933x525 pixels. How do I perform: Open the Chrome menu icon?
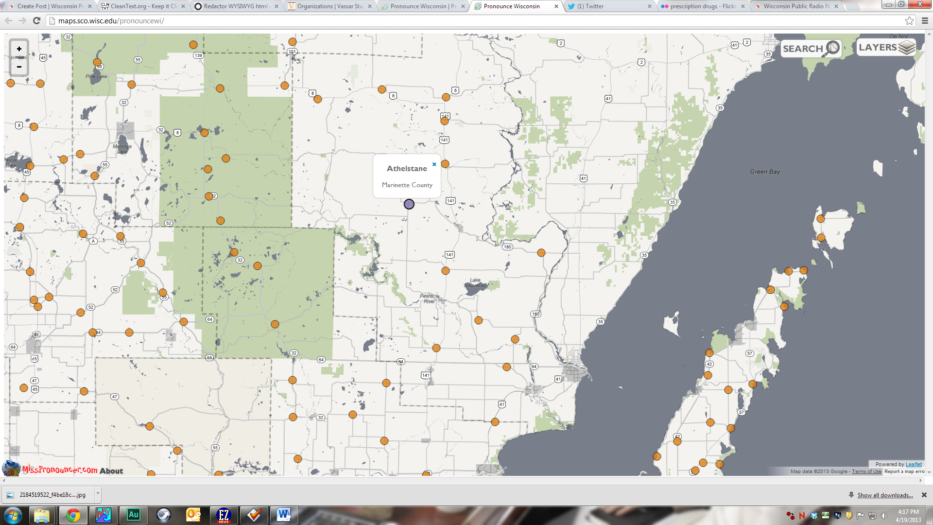point(925,21)
